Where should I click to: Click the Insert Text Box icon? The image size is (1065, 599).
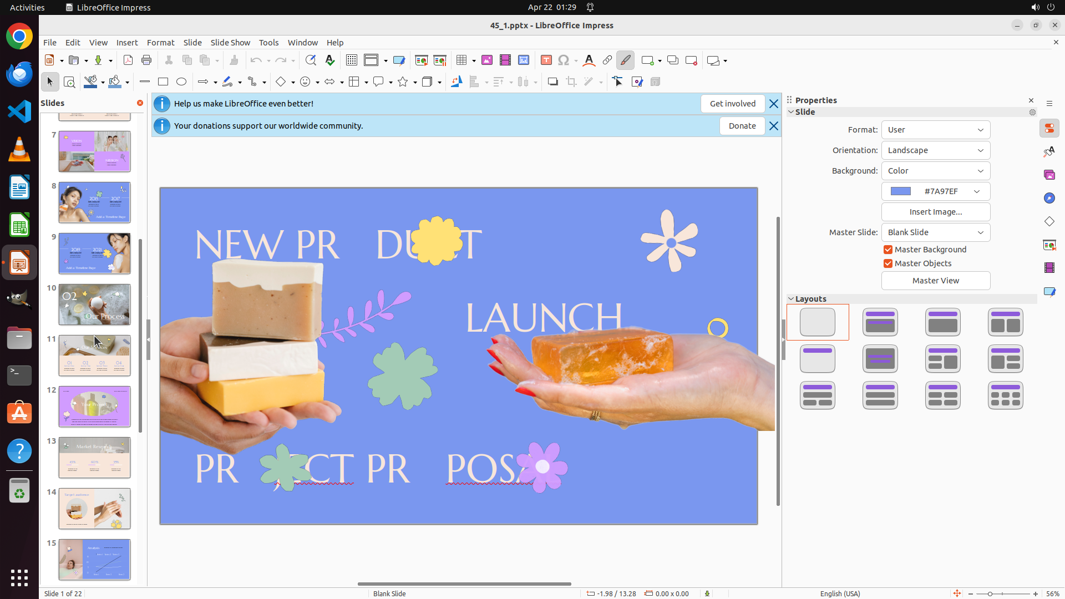click(x=546, y=60)
